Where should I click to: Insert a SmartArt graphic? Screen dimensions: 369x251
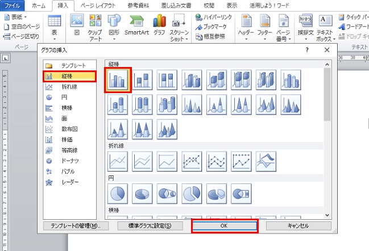click(136, 24)
